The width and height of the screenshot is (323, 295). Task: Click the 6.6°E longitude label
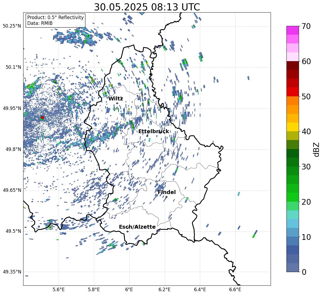point(235,290)
